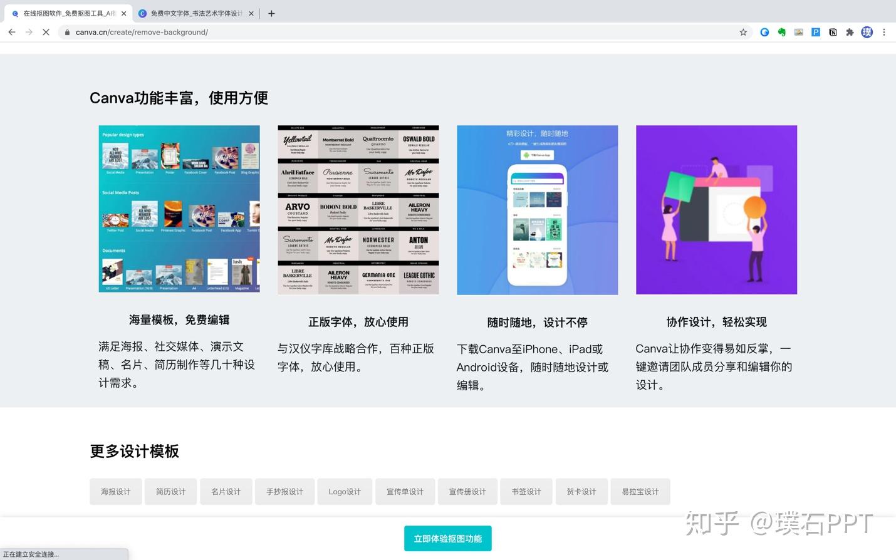Switch to the 免费中文字体 tab
Viewport: 896px width, 560px height.
[195, 13]
